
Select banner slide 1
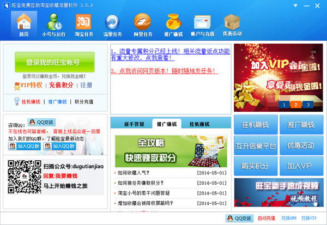click(x=284, y=105)
